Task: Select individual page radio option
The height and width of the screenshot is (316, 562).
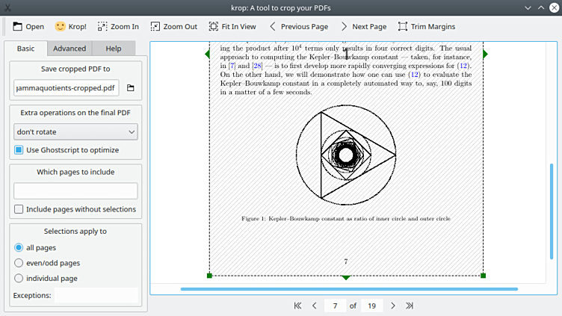Action: click(19, 279)
